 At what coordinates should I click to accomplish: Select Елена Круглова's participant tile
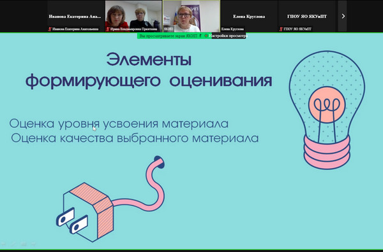249,17
